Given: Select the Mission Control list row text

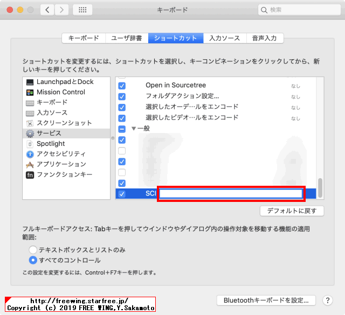Looking at the screenshot, I should (61, 92).
